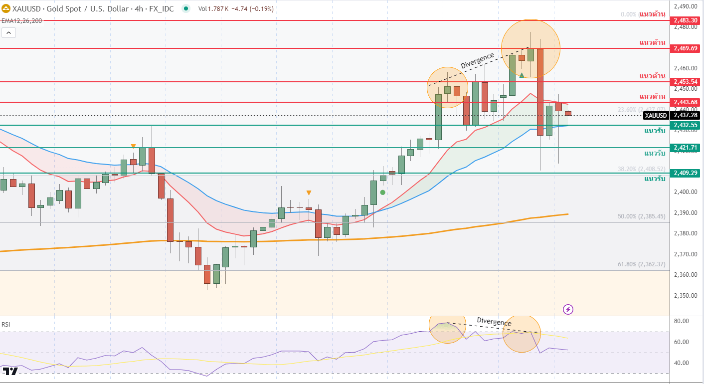
Task: Click the −4.74 (−0.19%) change value
Action: point(253,9)
